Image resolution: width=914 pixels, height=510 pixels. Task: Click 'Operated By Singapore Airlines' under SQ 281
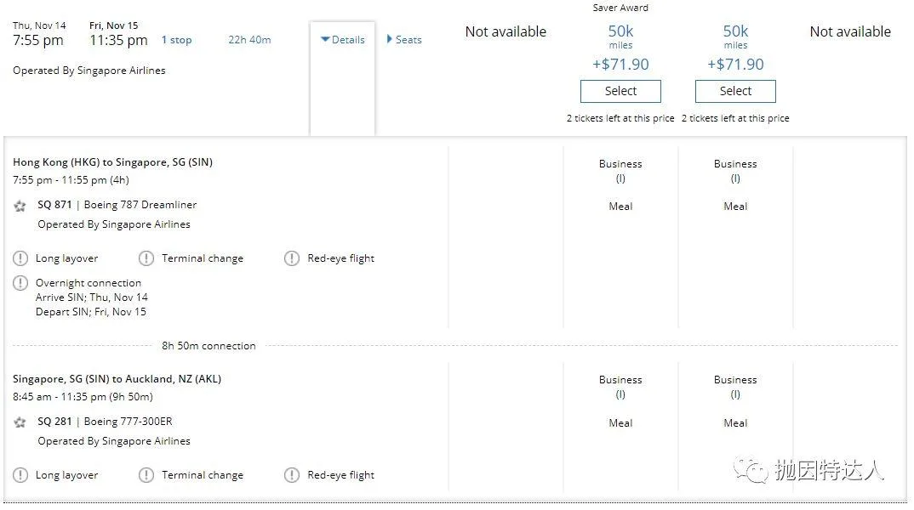tap(114, 440)
